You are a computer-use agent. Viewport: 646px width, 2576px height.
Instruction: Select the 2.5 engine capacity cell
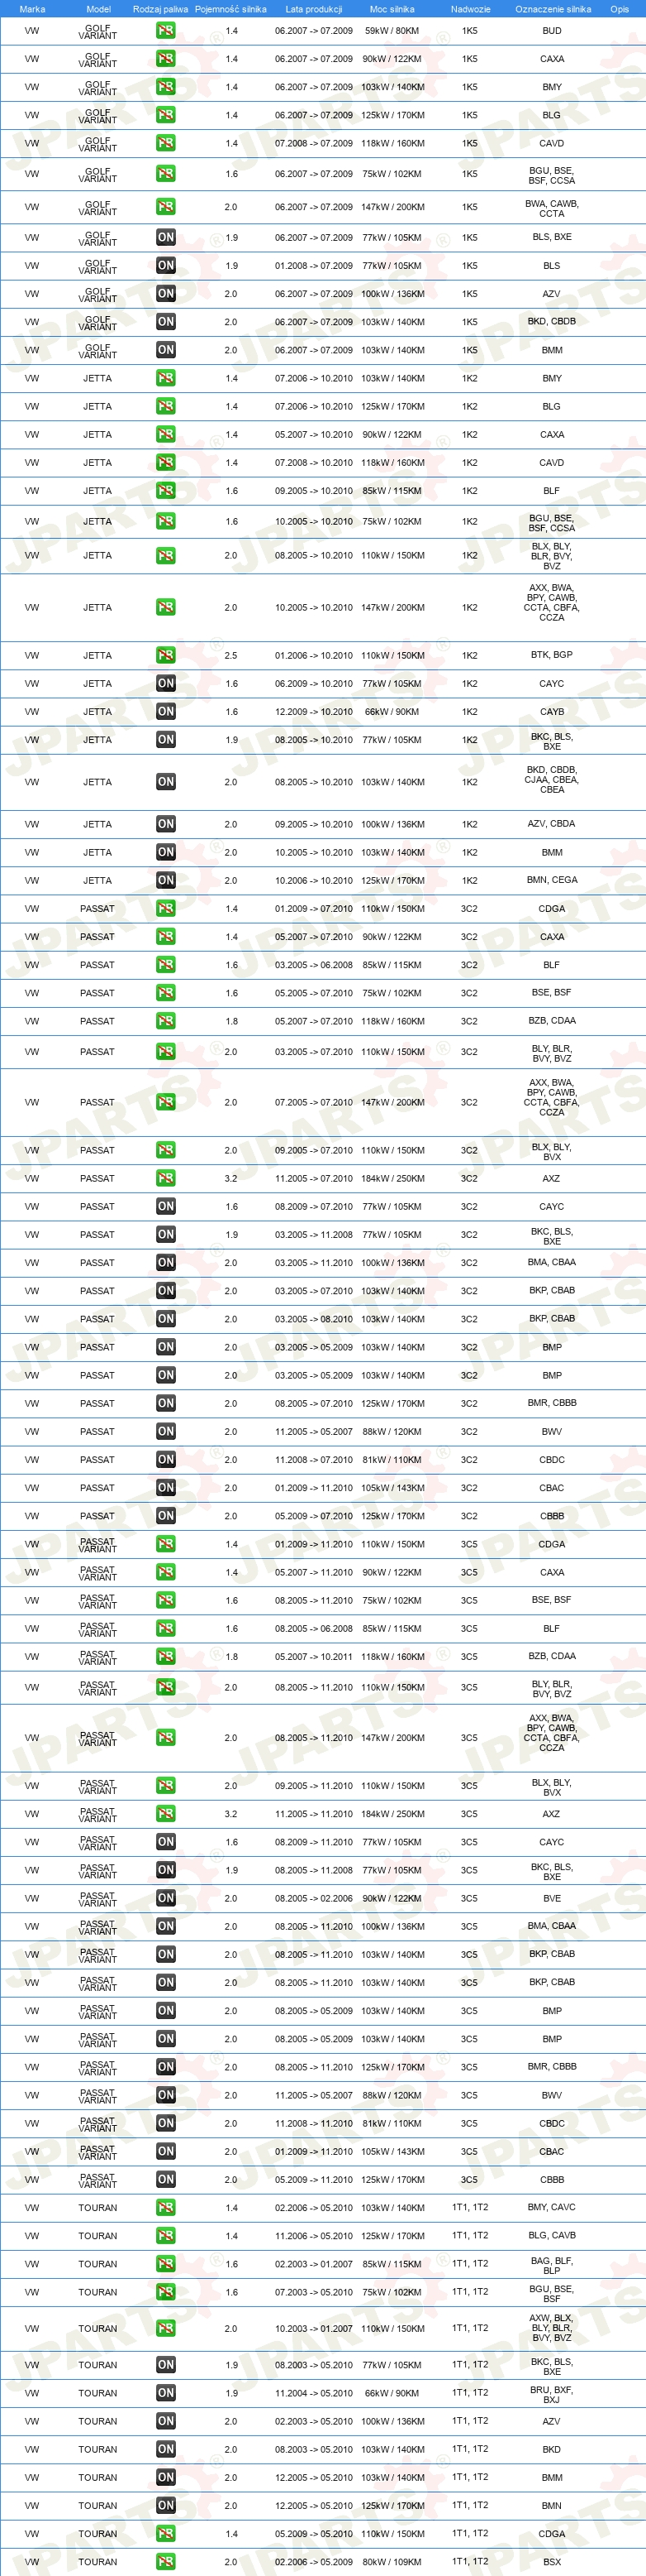click(230, 655)
